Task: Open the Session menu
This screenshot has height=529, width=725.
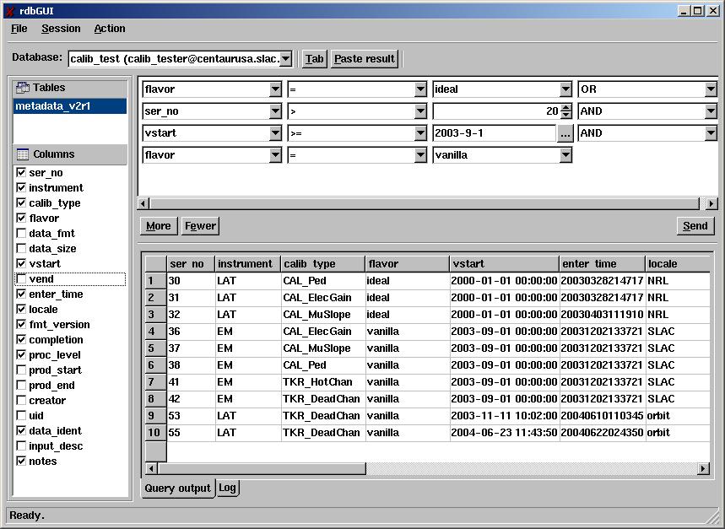Action: pyautogui.click(x=61, y=29)
